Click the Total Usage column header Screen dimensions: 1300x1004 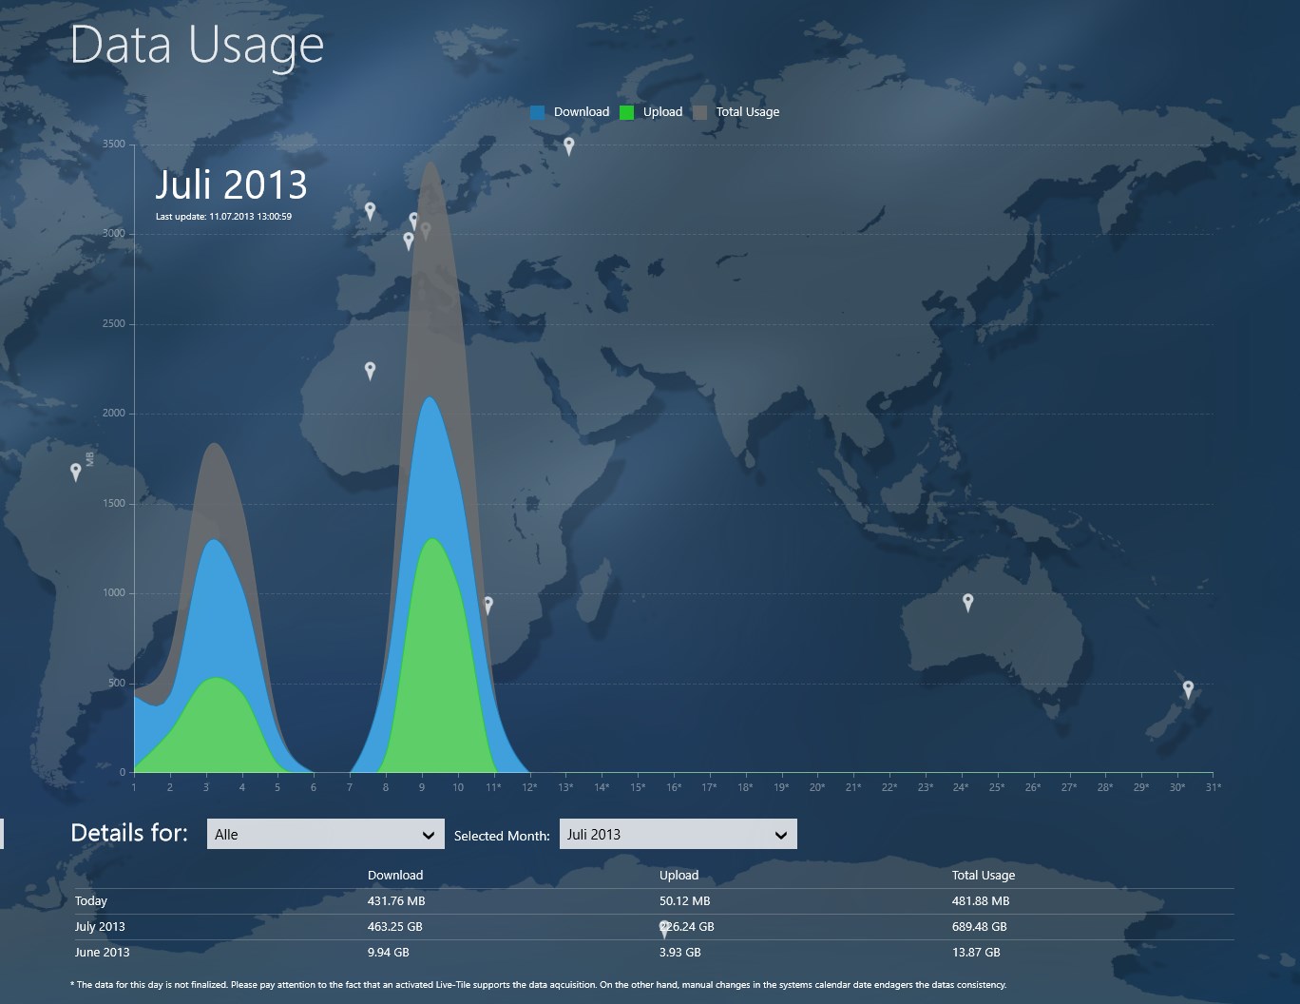(983, 875)
